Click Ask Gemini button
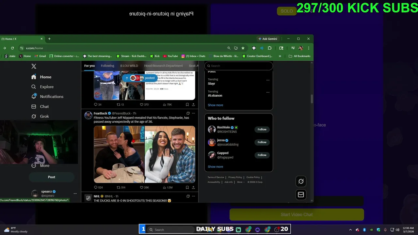This screenshot has height=235, width=418. pos(268,39)
